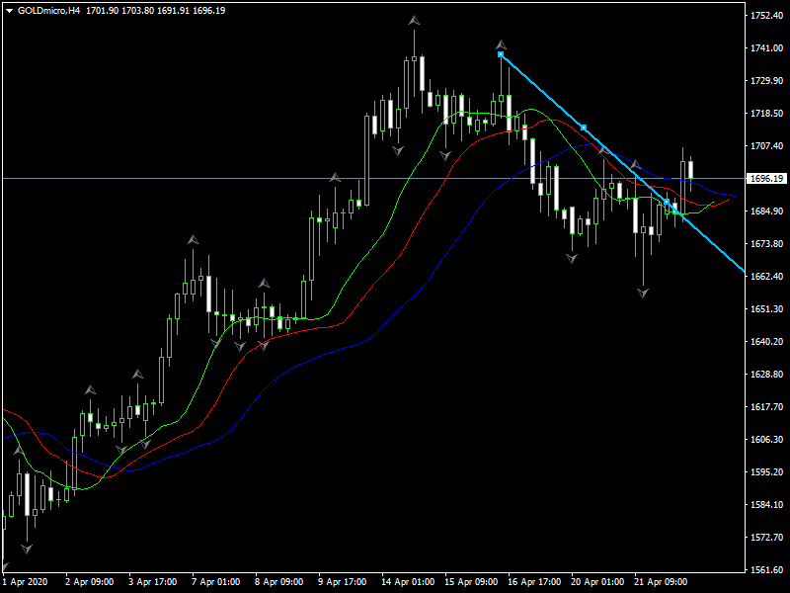Click the 1561.60 price scale label
This screenshot has height=593, width=790.
tap(766, 570)
